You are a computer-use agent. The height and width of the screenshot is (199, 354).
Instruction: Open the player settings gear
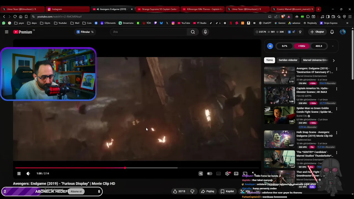(x=227, y=174)
